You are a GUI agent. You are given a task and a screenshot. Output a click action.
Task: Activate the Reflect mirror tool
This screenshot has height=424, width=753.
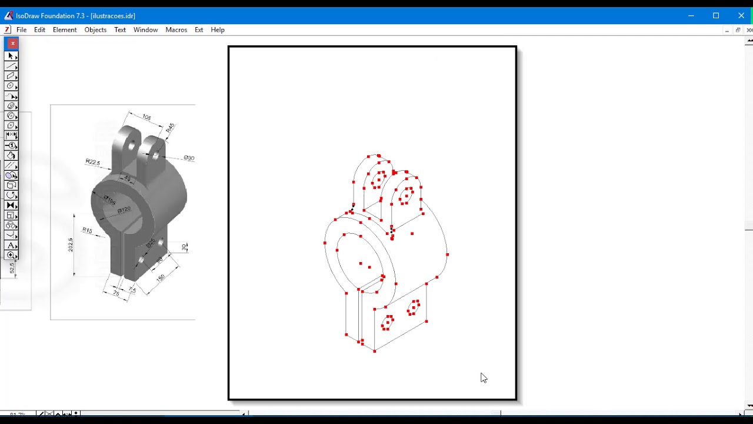click(x=11, y=206)
